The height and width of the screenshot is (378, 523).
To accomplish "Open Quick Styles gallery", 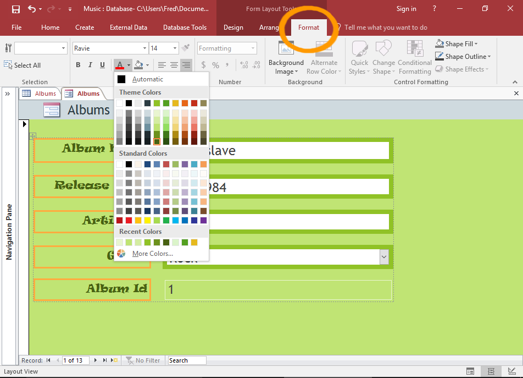I will [x=359, y=58].
